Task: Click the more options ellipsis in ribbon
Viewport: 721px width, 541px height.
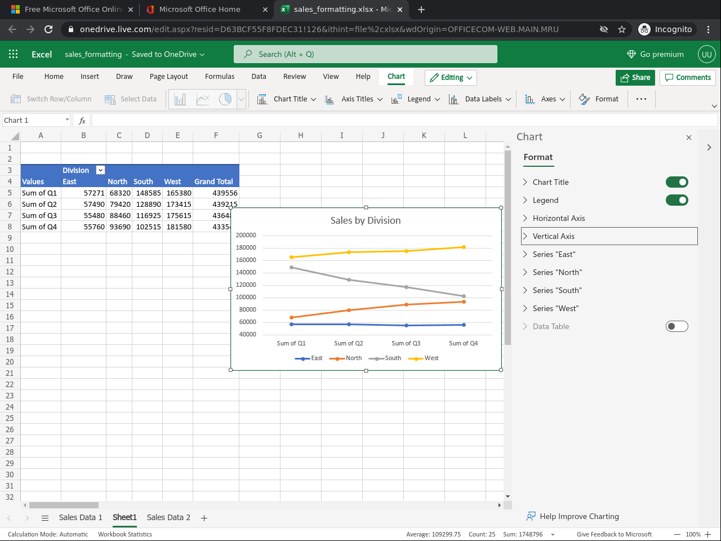Action: (641, 99)
